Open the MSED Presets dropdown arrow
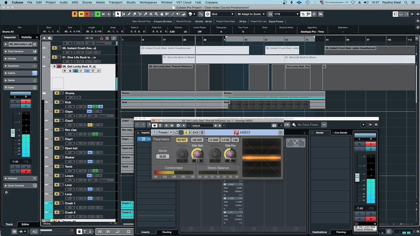This screenshot has height=236, width=420. pyautogui.click(x=171, y=133)
